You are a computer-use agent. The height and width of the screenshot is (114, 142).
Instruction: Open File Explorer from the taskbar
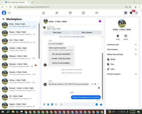[13, 112]
